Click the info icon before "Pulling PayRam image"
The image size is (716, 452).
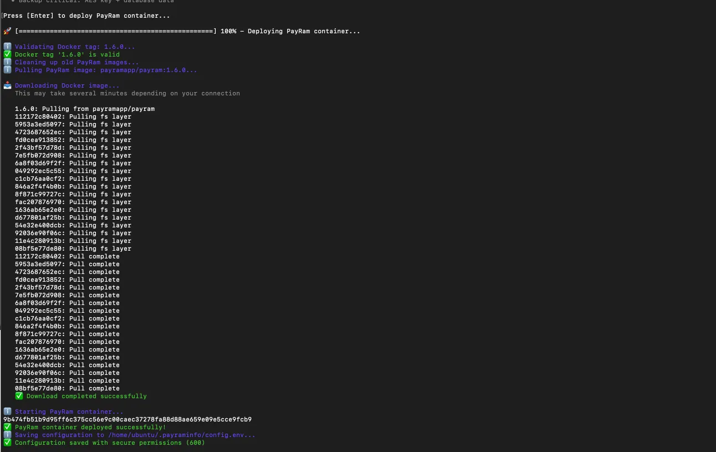(x=7, y=70)
